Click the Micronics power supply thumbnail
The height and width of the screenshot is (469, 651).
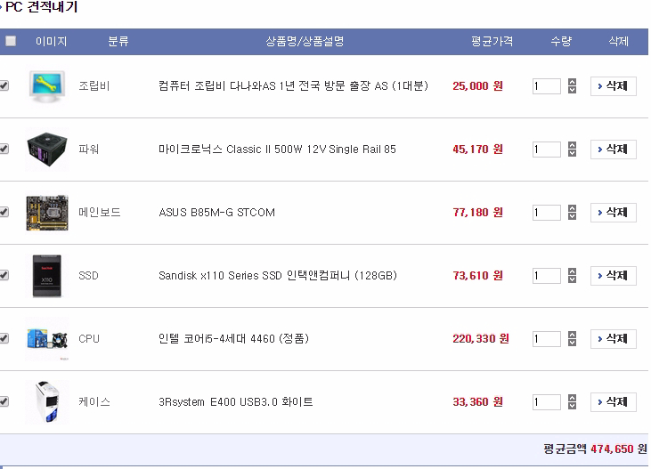[x=47, y=150]
